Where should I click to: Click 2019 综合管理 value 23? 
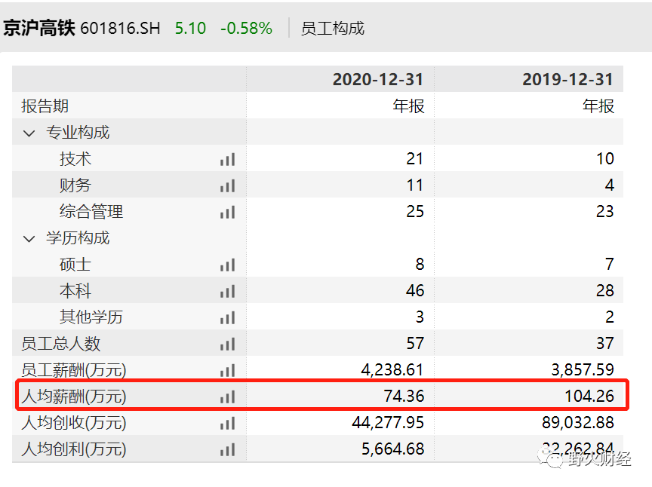click(x=605, y=212)
